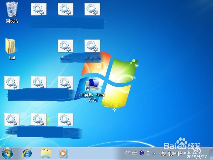
Task: Click the language bar restore button
Action: pyautogui.click(x=148, y=151)
